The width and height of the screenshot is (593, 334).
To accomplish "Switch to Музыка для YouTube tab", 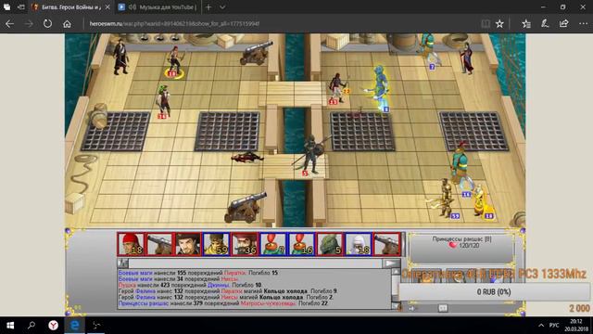I will tap(163, 7).
